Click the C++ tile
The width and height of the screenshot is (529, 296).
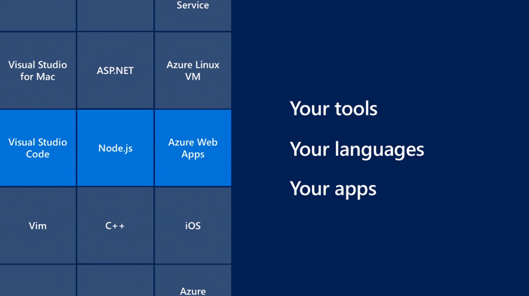(115, 225)
